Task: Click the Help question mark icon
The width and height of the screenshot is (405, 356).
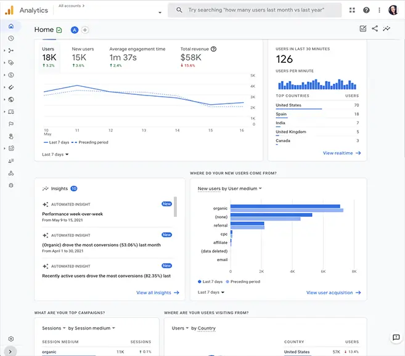Action: click(366, 10)
